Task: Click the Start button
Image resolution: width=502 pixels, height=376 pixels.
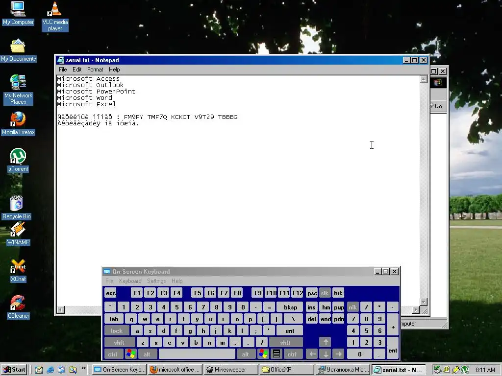Action: 14,370
